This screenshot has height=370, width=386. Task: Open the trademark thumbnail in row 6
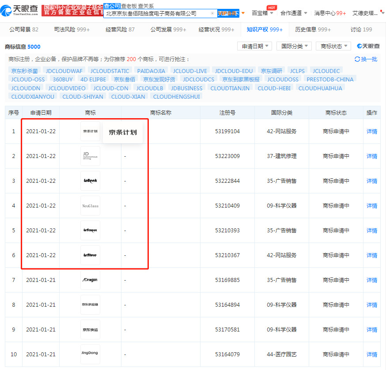pos(91,255)
